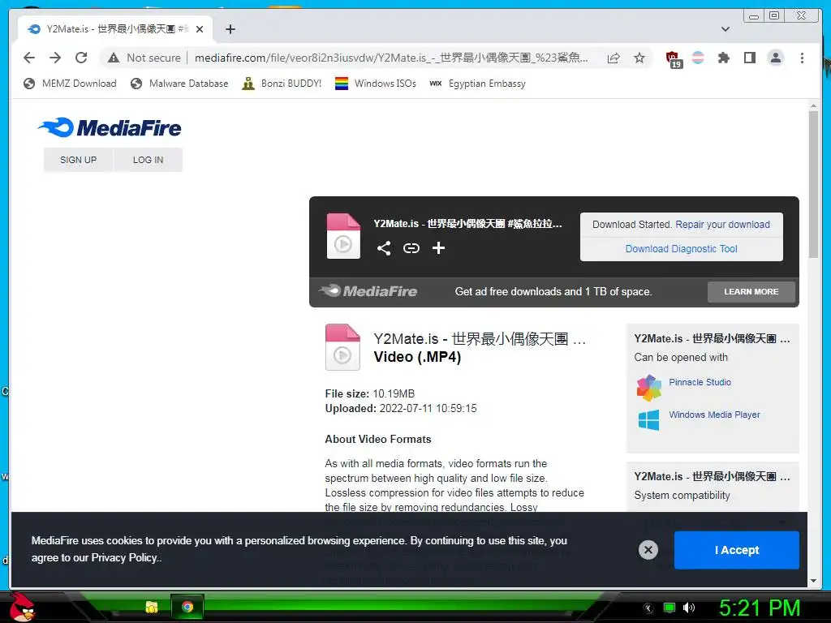Viewport: 831px width, 623px height.
Task: Click the I Accept cookie button
Action: tap(736, 550)
